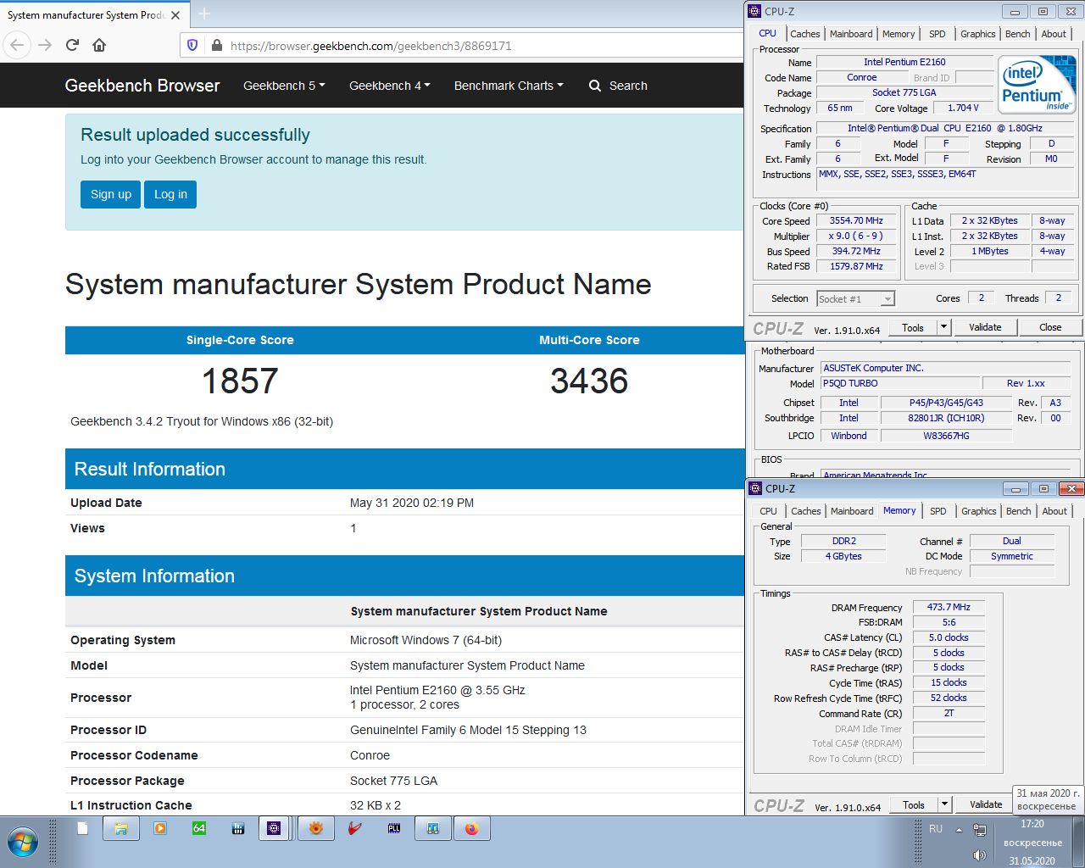This screenshot has width=1085, height=868.
Task: Open SPD tab in bottom CPU-Z window
Action: click(x=938, y=511)
